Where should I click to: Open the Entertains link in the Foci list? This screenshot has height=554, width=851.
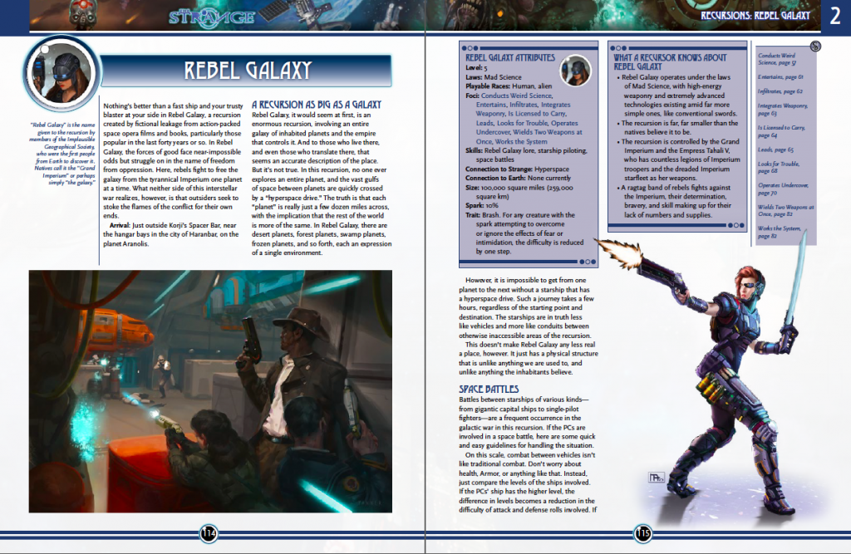[490, 105]
